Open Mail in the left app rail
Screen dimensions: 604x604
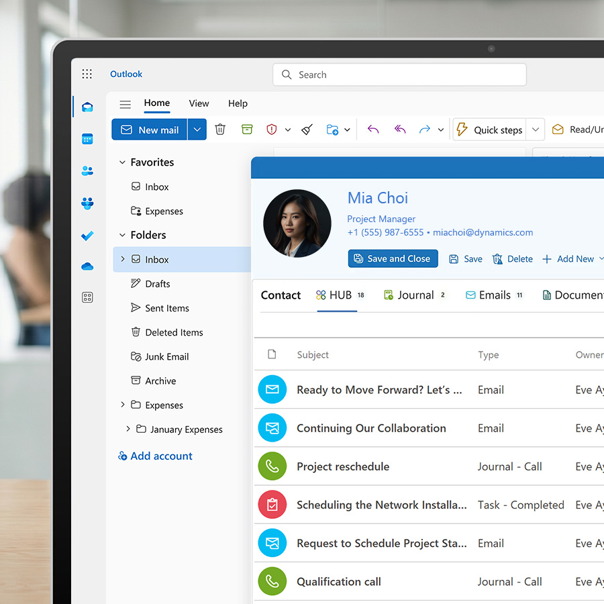[x=87, y=107]
